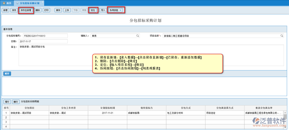Screen dimensions: 289x130
Task: Click the 打印 print button
Action: 47,10
